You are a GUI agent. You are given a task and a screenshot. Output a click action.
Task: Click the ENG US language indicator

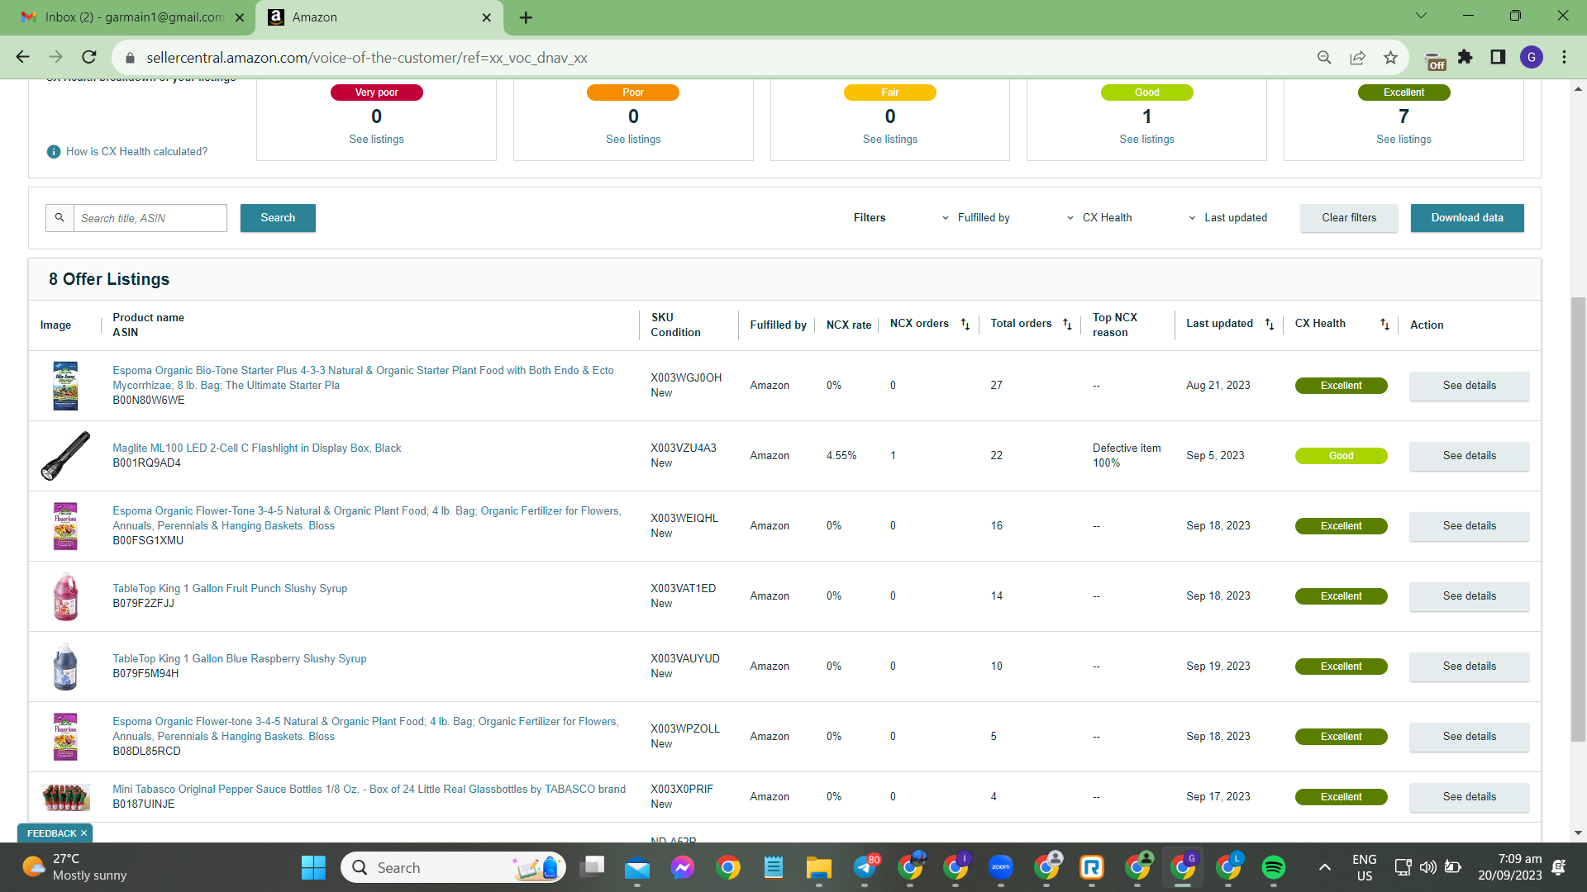(x=1364, y=868)
